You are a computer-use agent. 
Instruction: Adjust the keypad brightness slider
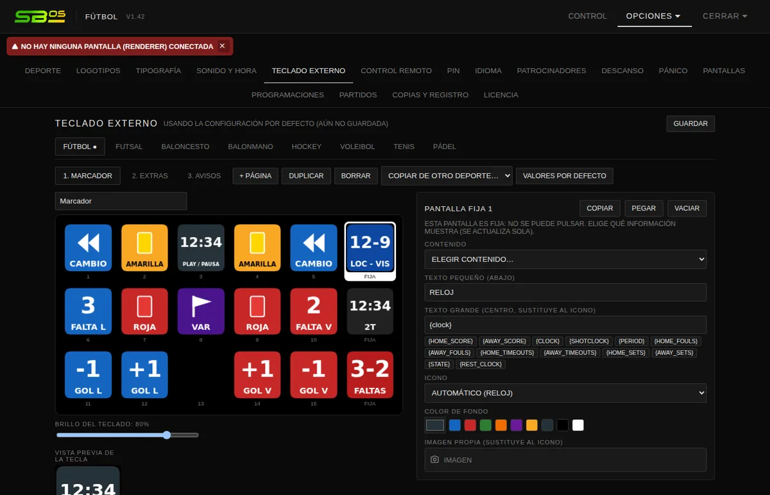click(x=127, y=435)
